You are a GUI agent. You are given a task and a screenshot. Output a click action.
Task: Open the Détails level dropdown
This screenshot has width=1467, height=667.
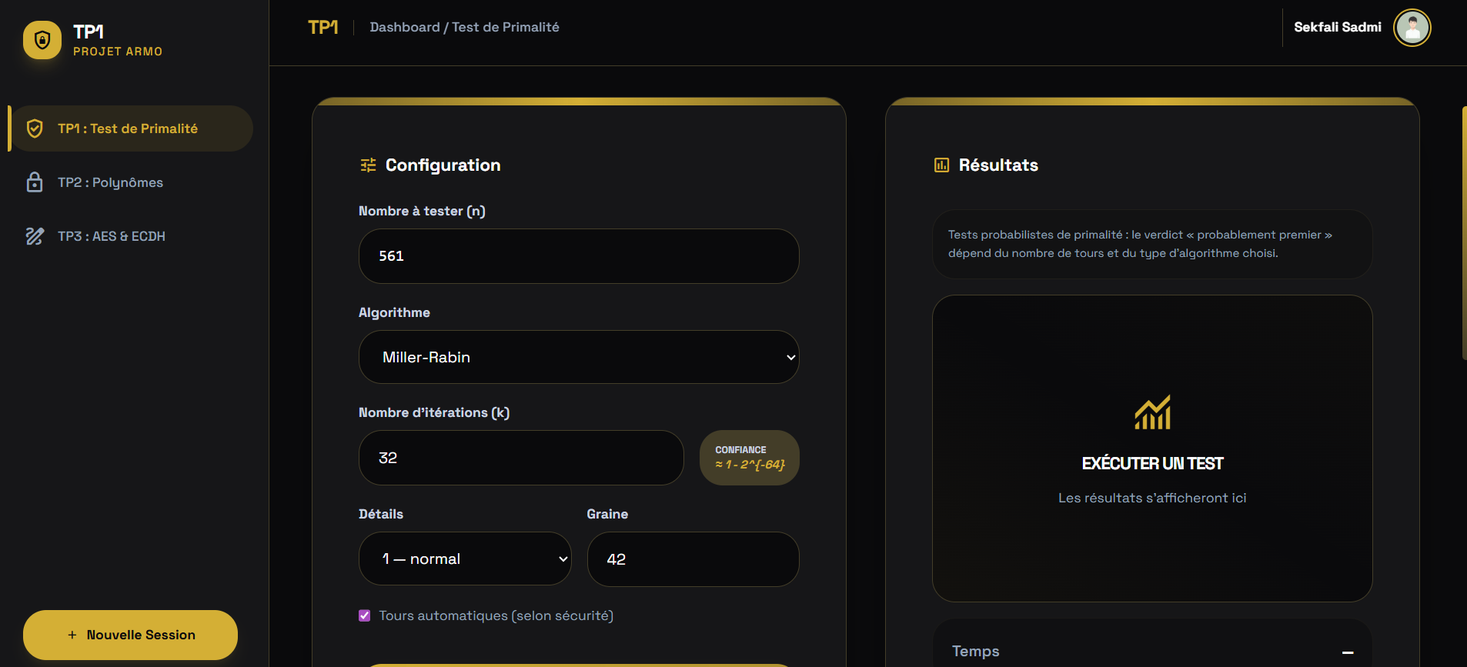pos(465,559)
